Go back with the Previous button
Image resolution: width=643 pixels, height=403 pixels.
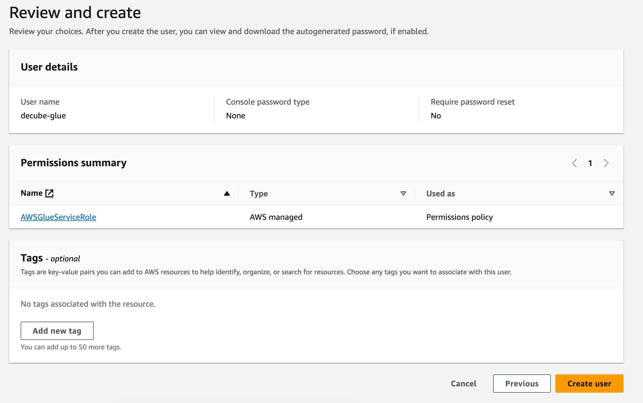point(522,384)
